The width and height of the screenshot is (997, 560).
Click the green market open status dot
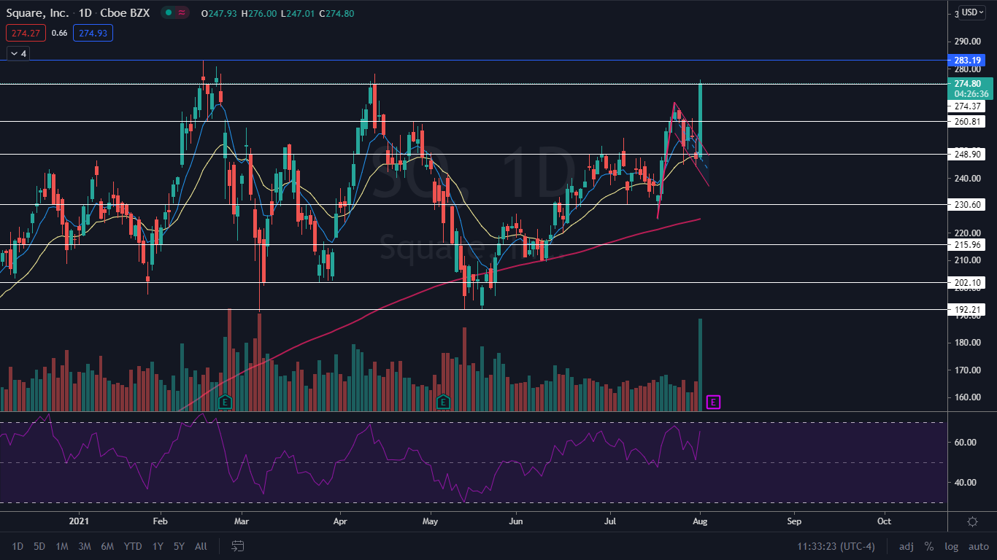169,12
